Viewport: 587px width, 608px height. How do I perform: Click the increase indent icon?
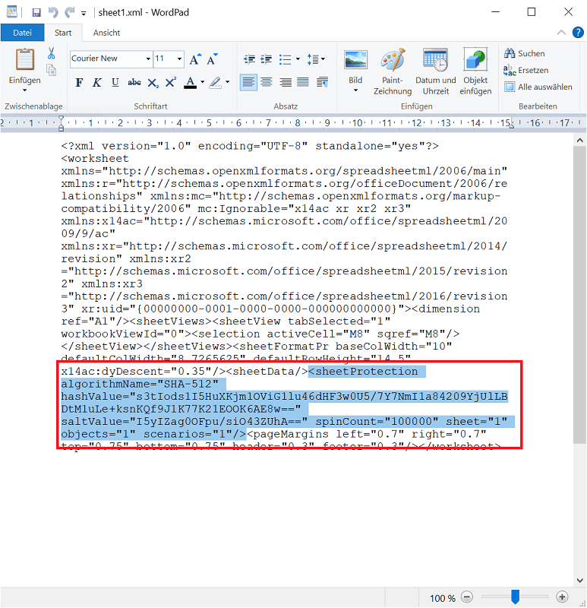[x=267, y=59]
